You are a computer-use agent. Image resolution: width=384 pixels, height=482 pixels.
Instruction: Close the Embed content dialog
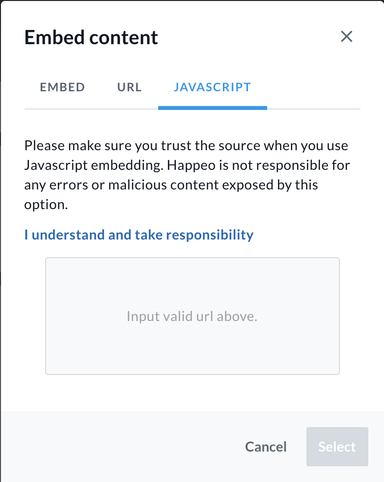click(347, 37)
